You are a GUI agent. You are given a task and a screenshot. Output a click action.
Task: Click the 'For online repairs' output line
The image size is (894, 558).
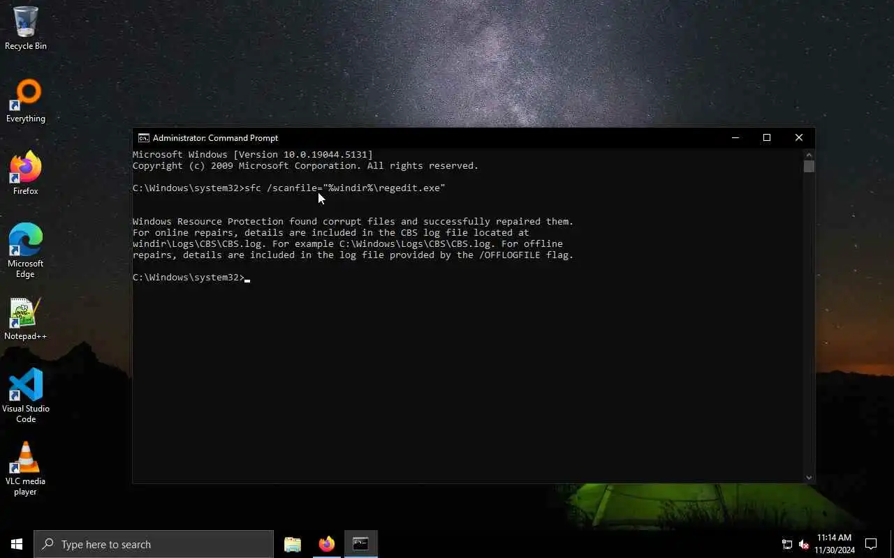330,232
